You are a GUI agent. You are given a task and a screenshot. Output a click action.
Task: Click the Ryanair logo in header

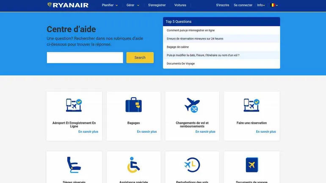[68, 5]
